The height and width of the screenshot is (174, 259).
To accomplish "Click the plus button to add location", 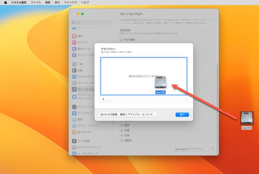I will (103, 99).
